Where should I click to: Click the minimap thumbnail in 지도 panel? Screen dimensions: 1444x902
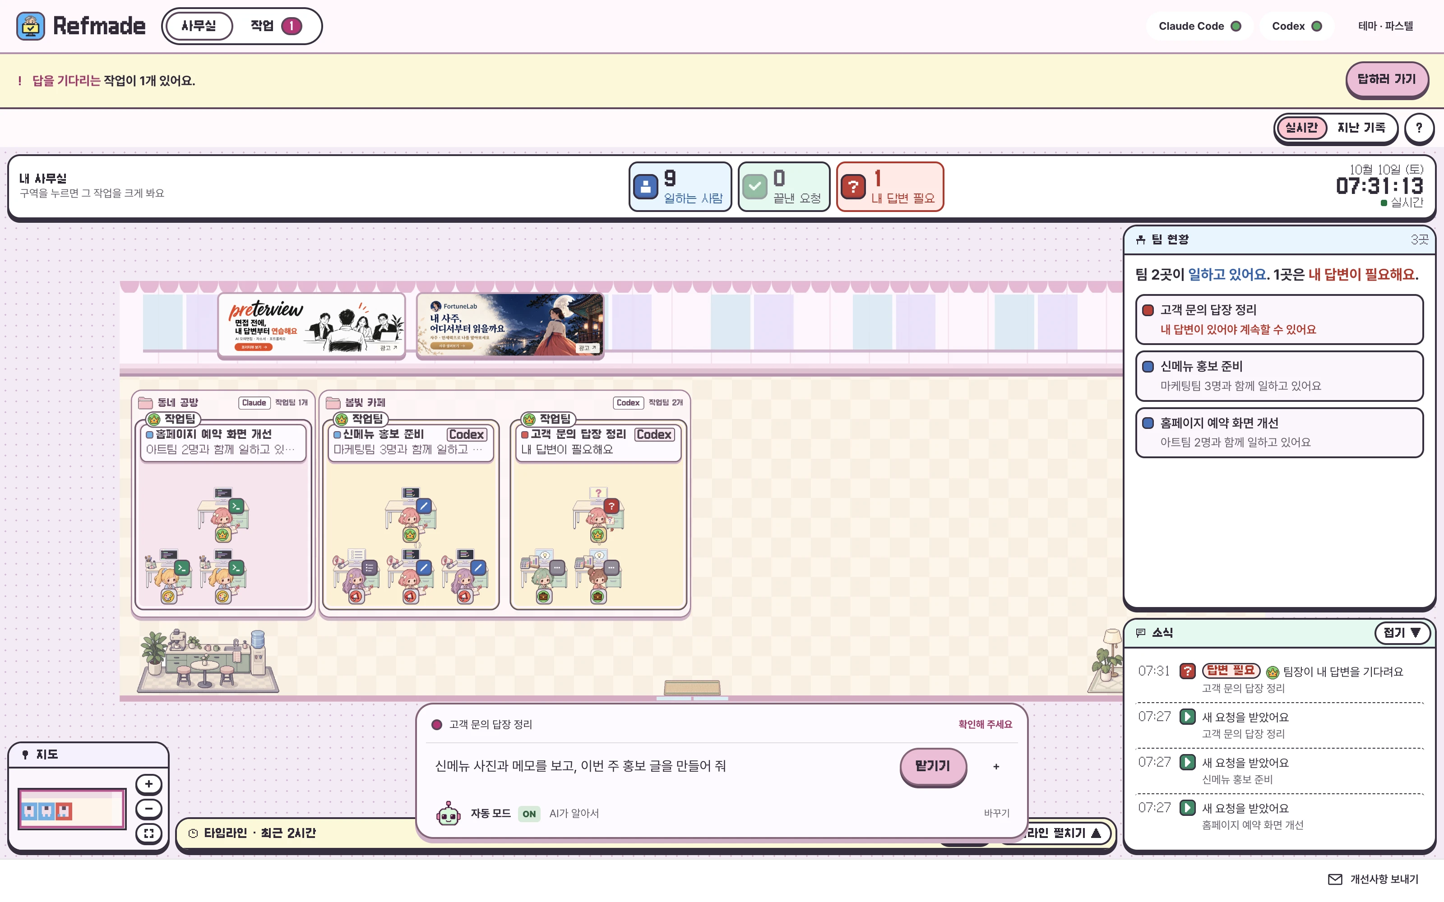coord(72,809)
